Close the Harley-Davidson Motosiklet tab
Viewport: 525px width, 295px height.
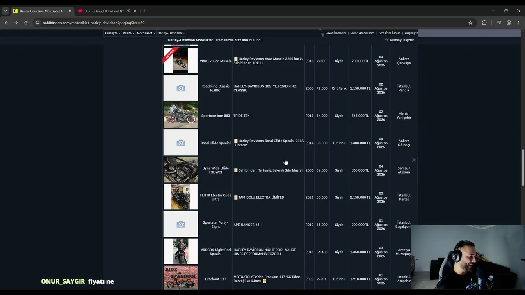coord(70,11)
